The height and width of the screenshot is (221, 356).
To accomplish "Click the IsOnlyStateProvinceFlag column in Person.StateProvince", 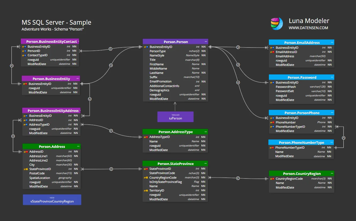I will [x=175, y=182].
